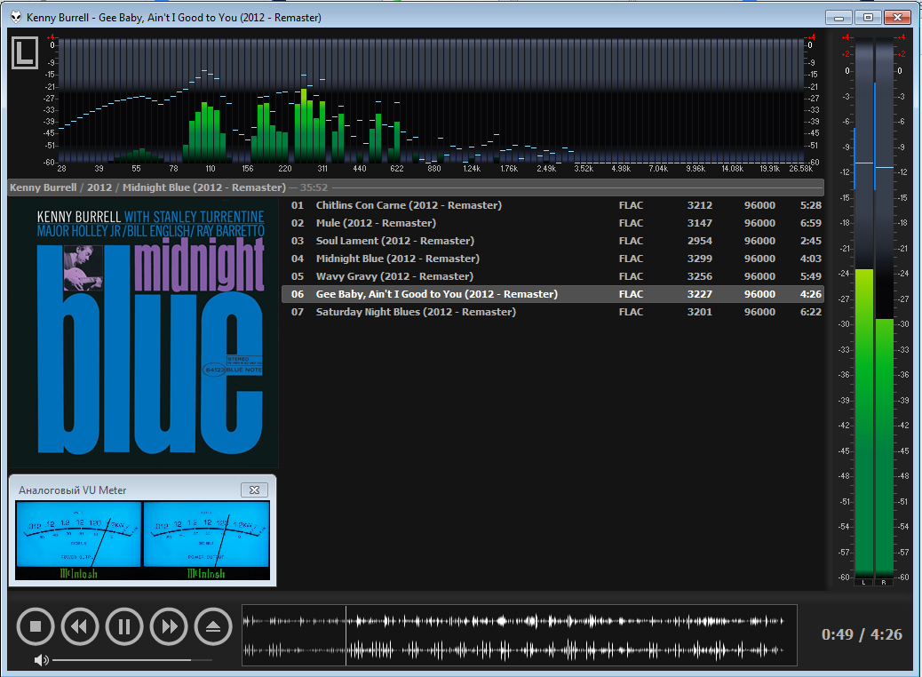The image size is (922, 677).
Task: Adjust the volume slider
Action: click(x=131, y=660)
